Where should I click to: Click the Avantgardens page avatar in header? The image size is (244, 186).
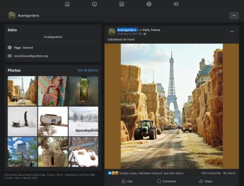click(x=12, y=15)
